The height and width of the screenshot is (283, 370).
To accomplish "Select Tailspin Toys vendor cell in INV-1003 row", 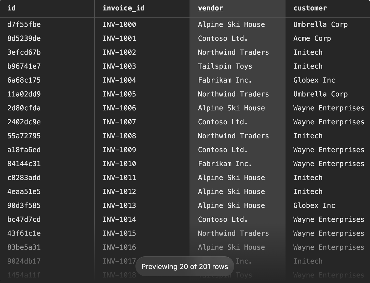I will [225, 66].
